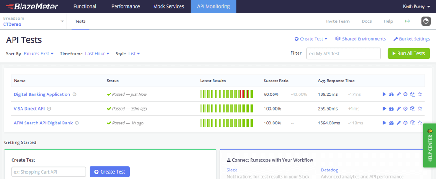Screen dimensions: 436x179
Task: Expand the Broadcom CTDemo workspace selector
Action: click(34, 21)
